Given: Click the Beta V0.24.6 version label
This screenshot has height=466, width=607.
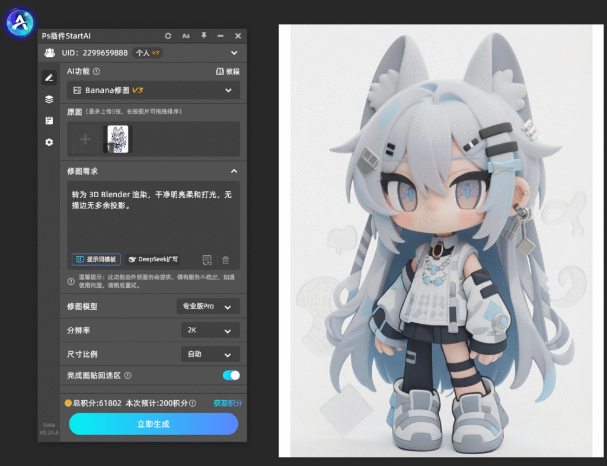Looking at the screenshot, I should tap(49, 429).
